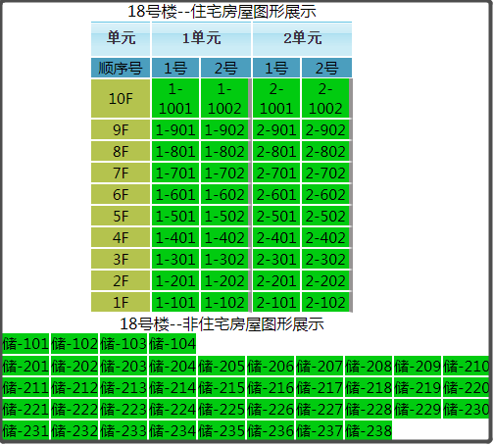Viewport: 494px width, 445px height.
Task: Select room 1-602
Action: coord(224,194)
